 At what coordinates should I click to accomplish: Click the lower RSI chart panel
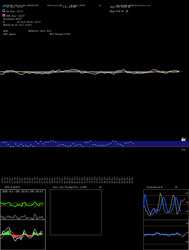[166, 235]
